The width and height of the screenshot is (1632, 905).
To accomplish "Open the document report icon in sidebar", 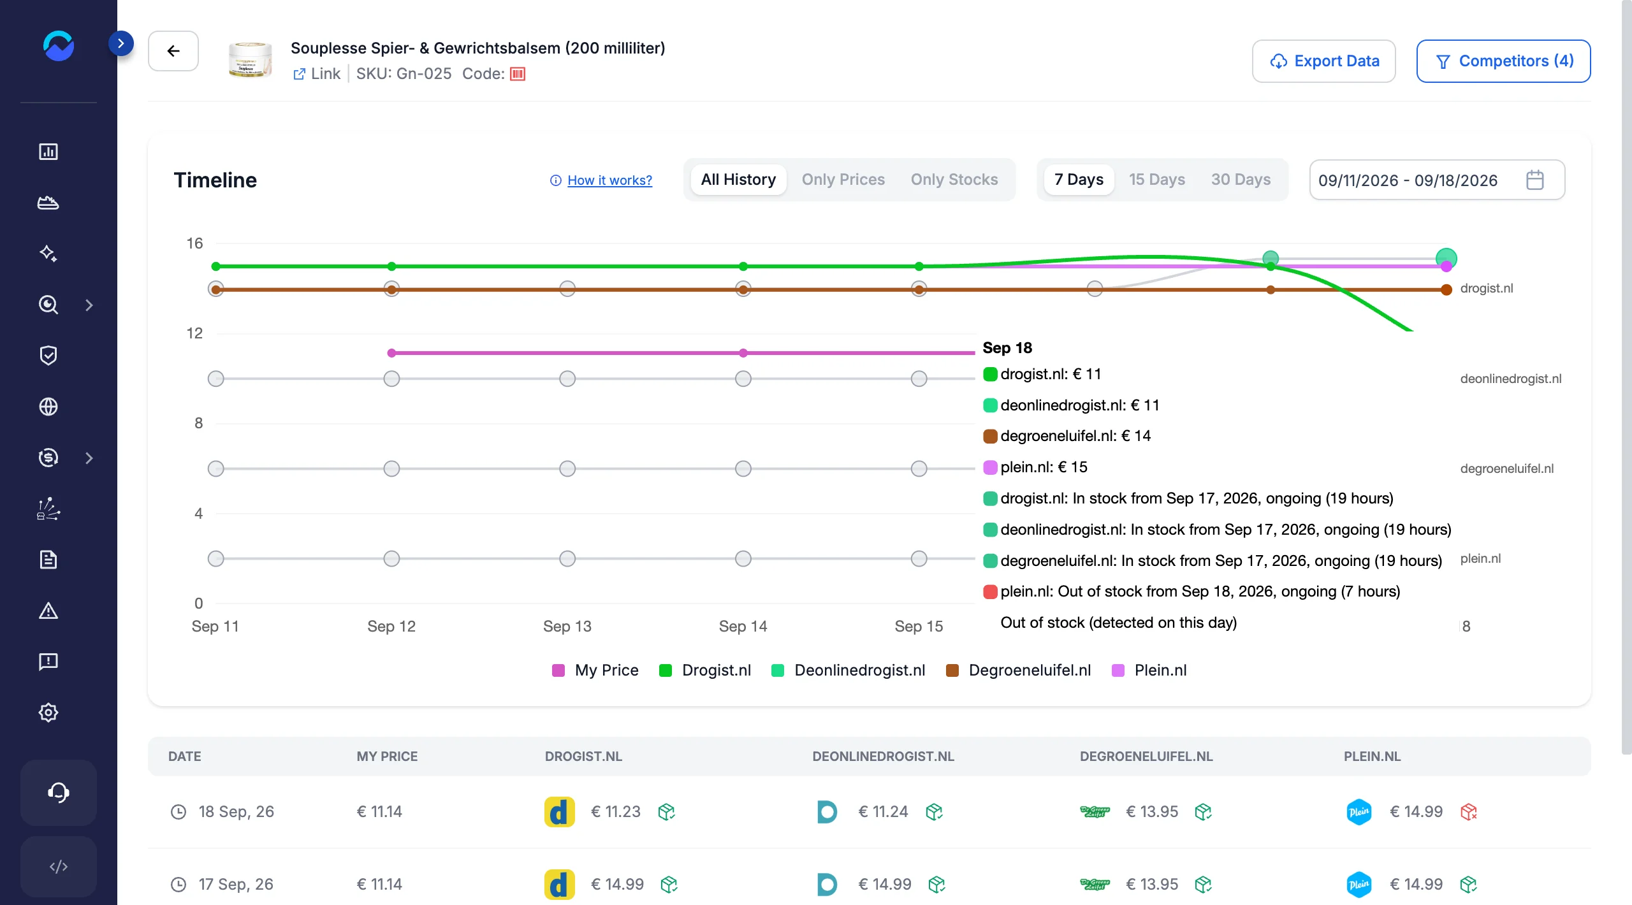I will pos(48,560).
